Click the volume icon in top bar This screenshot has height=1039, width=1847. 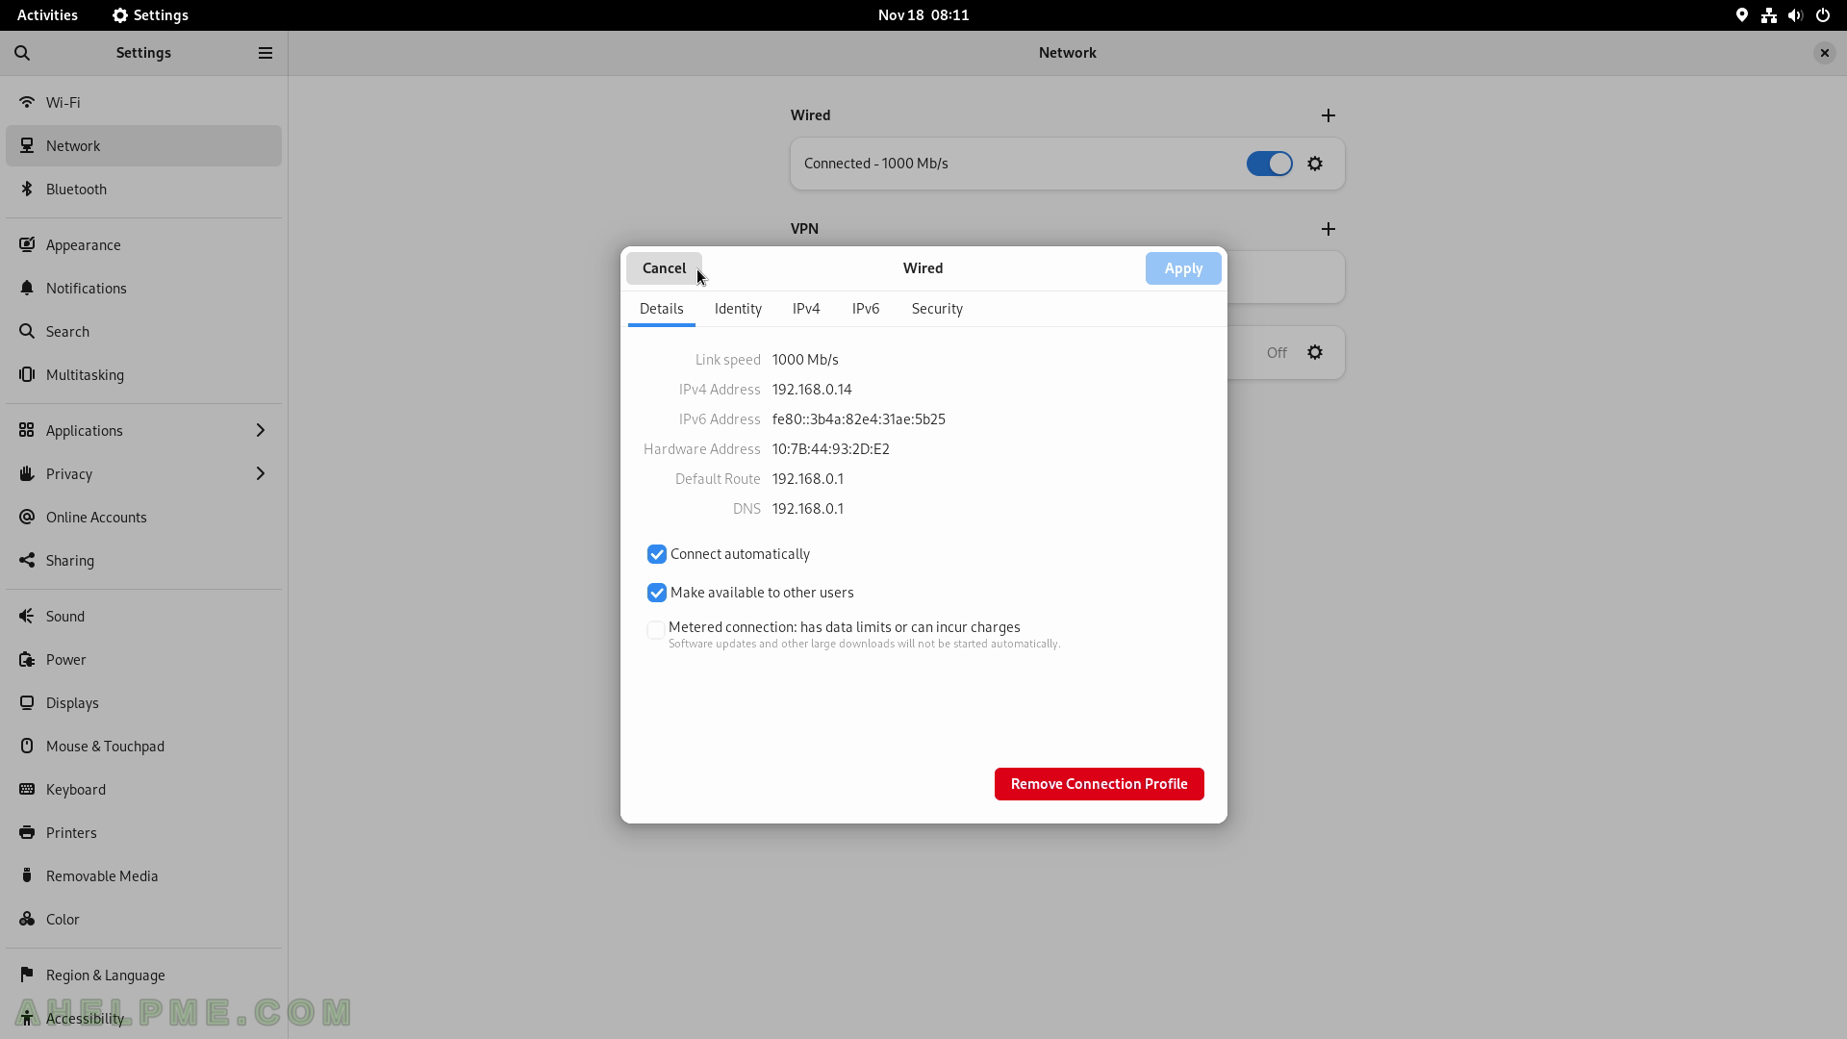click(1795, 15)
